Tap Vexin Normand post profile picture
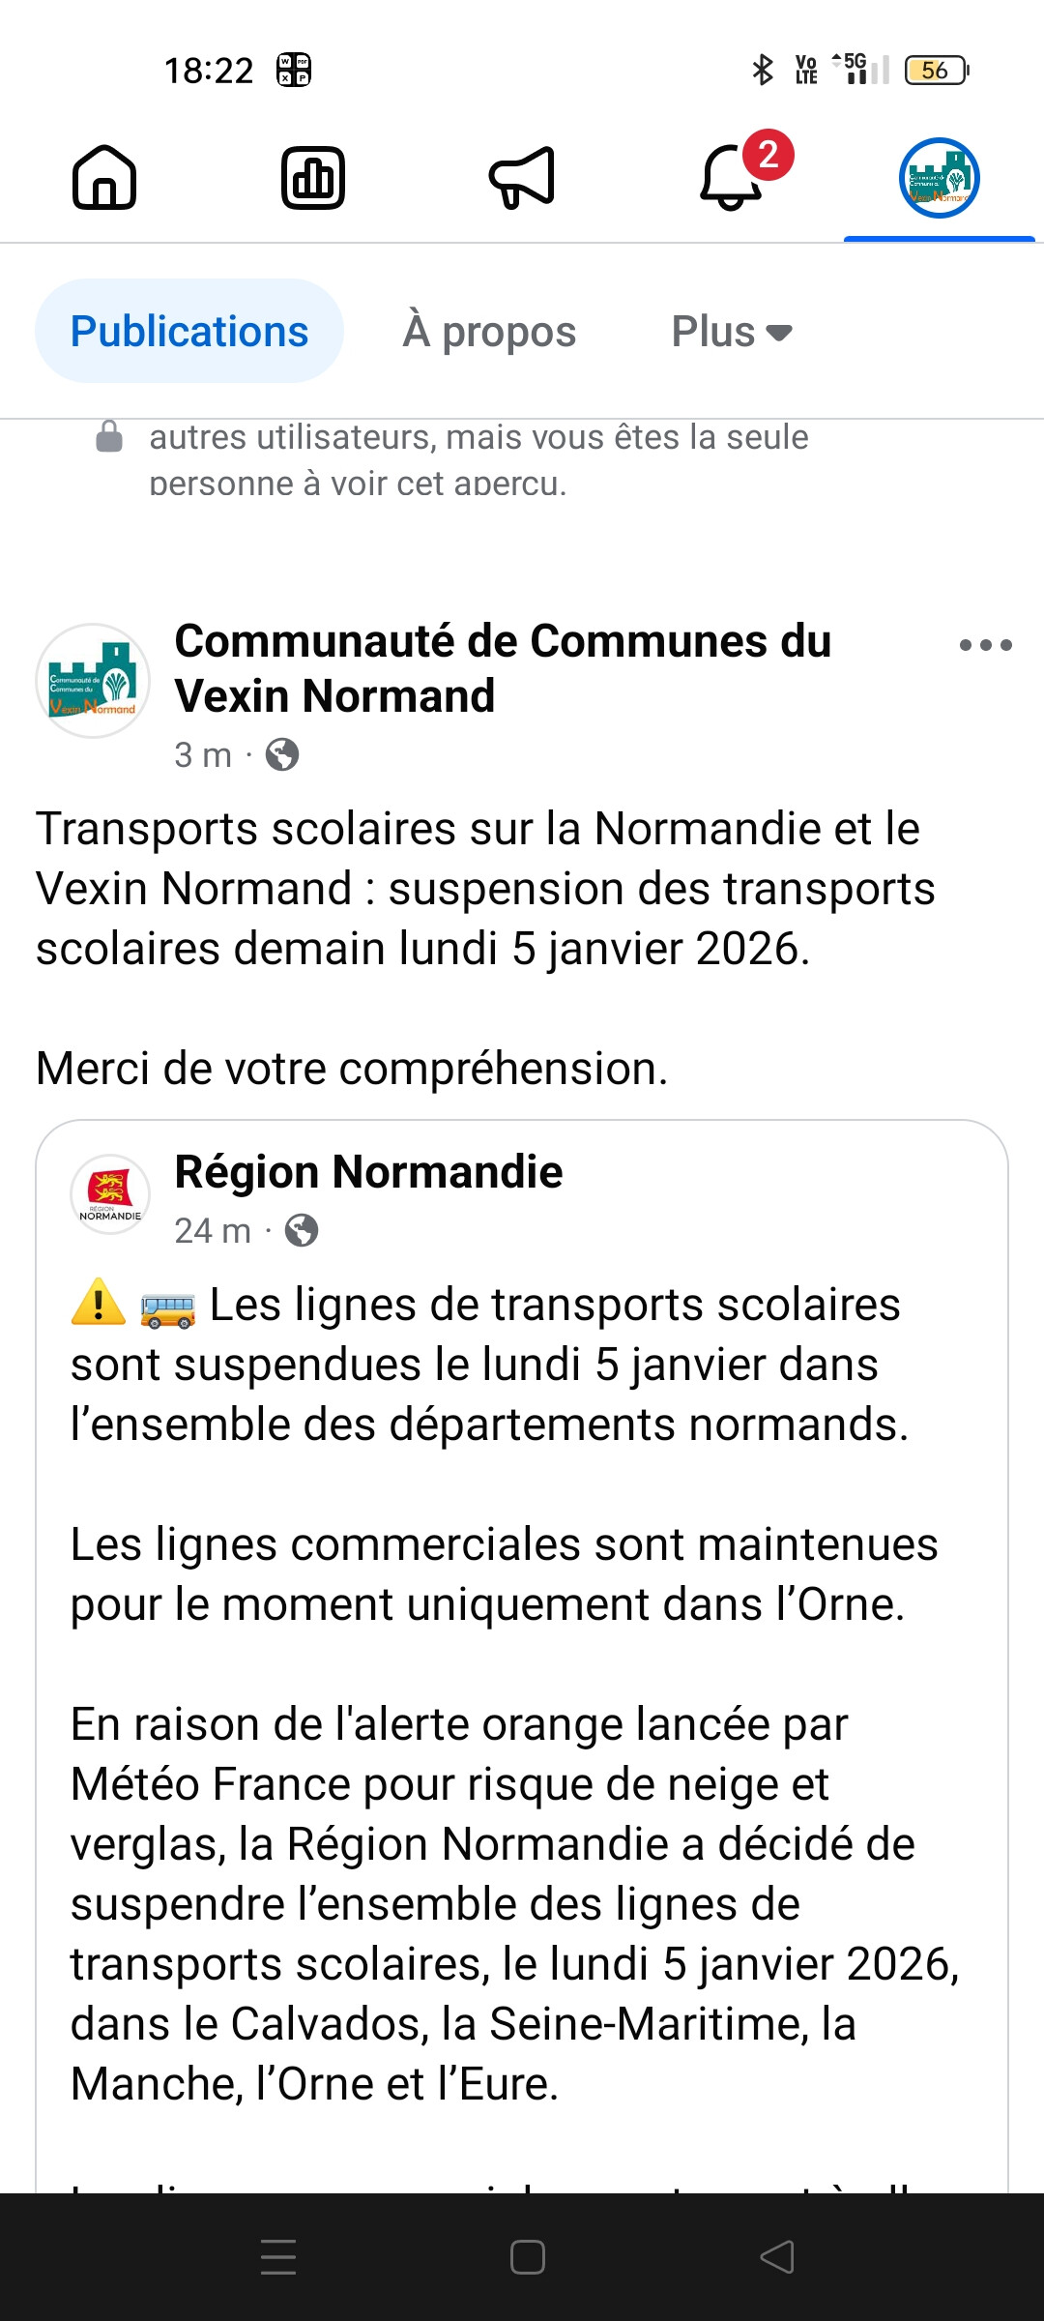The height and width of the screenshot is (2321, 1044). (x=93, y=681)
